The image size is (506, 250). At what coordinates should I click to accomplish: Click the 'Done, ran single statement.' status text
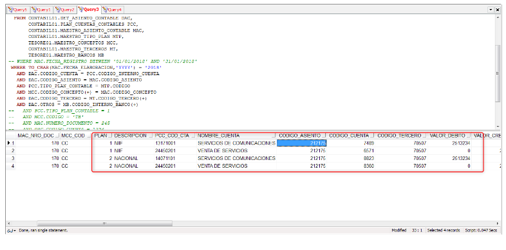(43, 231)
